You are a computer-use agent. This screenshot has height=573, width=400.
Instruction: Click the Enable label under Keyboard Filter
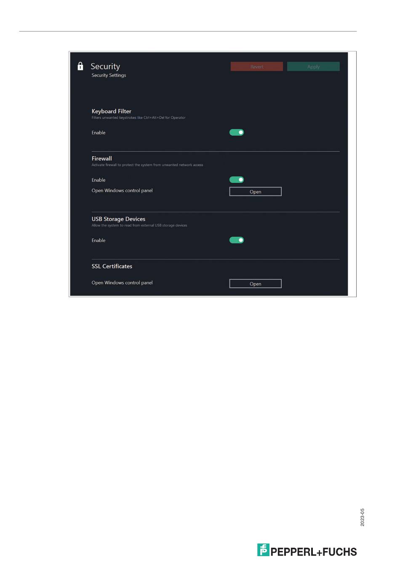tap(99, 133)
